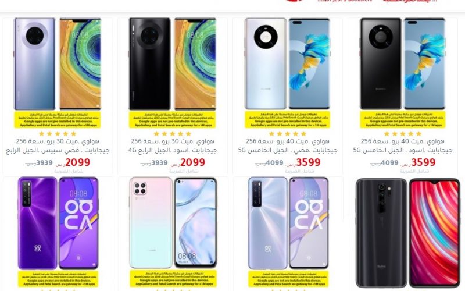This screenshot has width=465, height=291.
Task: Click black Mate 30 Pro 4G title link
Action: coord(173,145)
